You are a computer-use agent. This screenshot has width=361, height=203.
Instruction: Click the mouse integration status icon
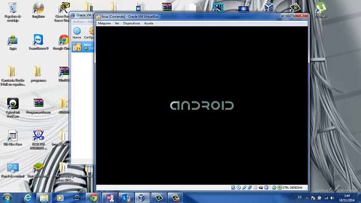click(x=274, y=188)
